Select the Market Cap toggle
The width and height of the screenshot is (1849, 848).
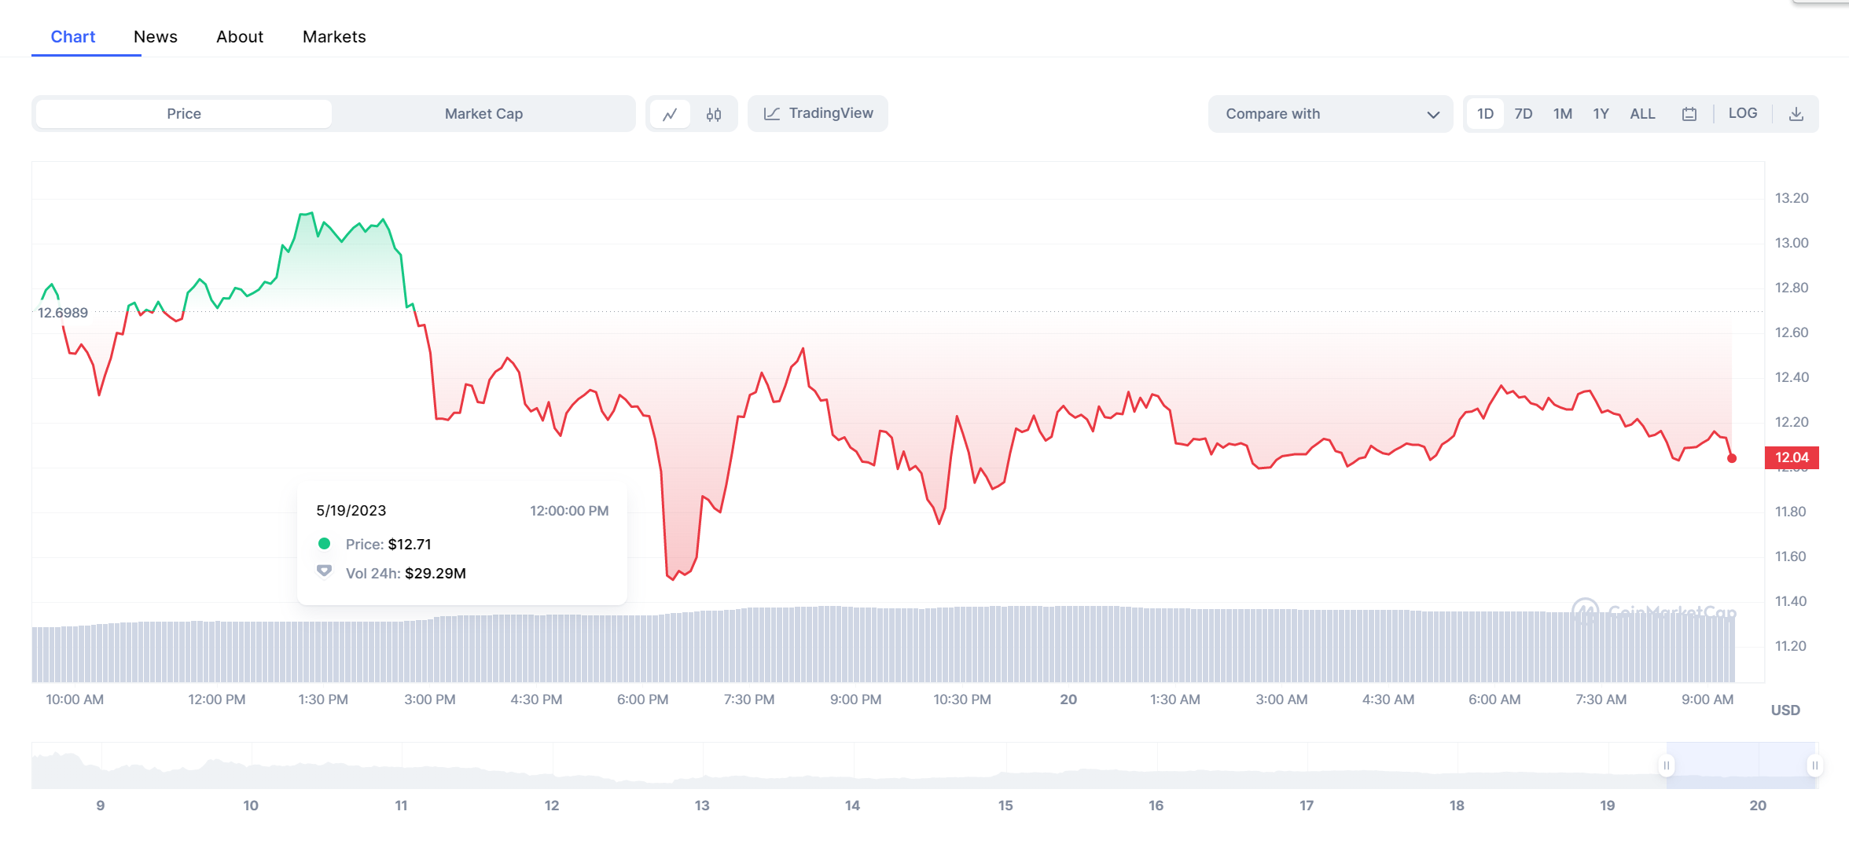click(x=483, y=114)
